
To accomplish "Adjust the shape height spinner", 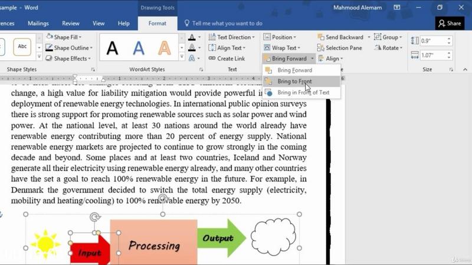I will pos(449,41).
